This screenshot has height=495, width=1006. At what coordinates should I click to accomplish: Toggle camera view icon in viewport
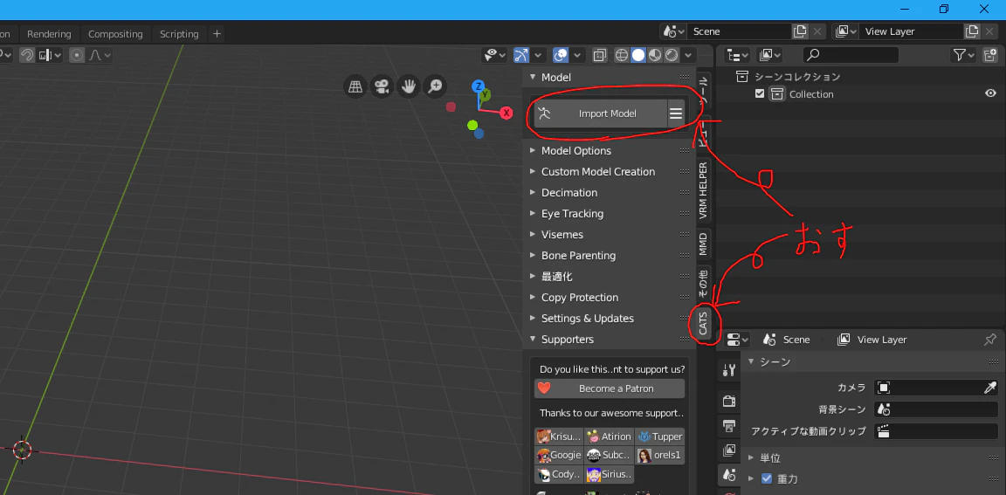(x=382, y=86)
